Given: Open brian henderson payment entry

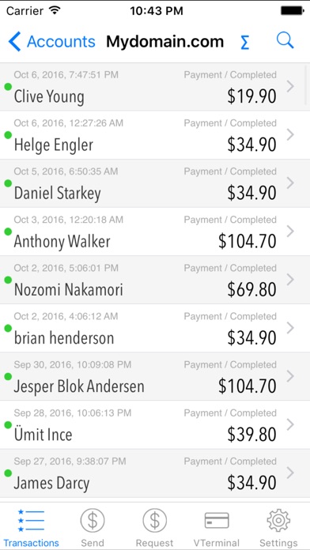Looking at the screenshot, I should point(155,328).
